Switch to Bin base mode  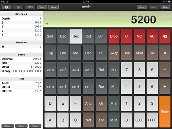(101, 36)
